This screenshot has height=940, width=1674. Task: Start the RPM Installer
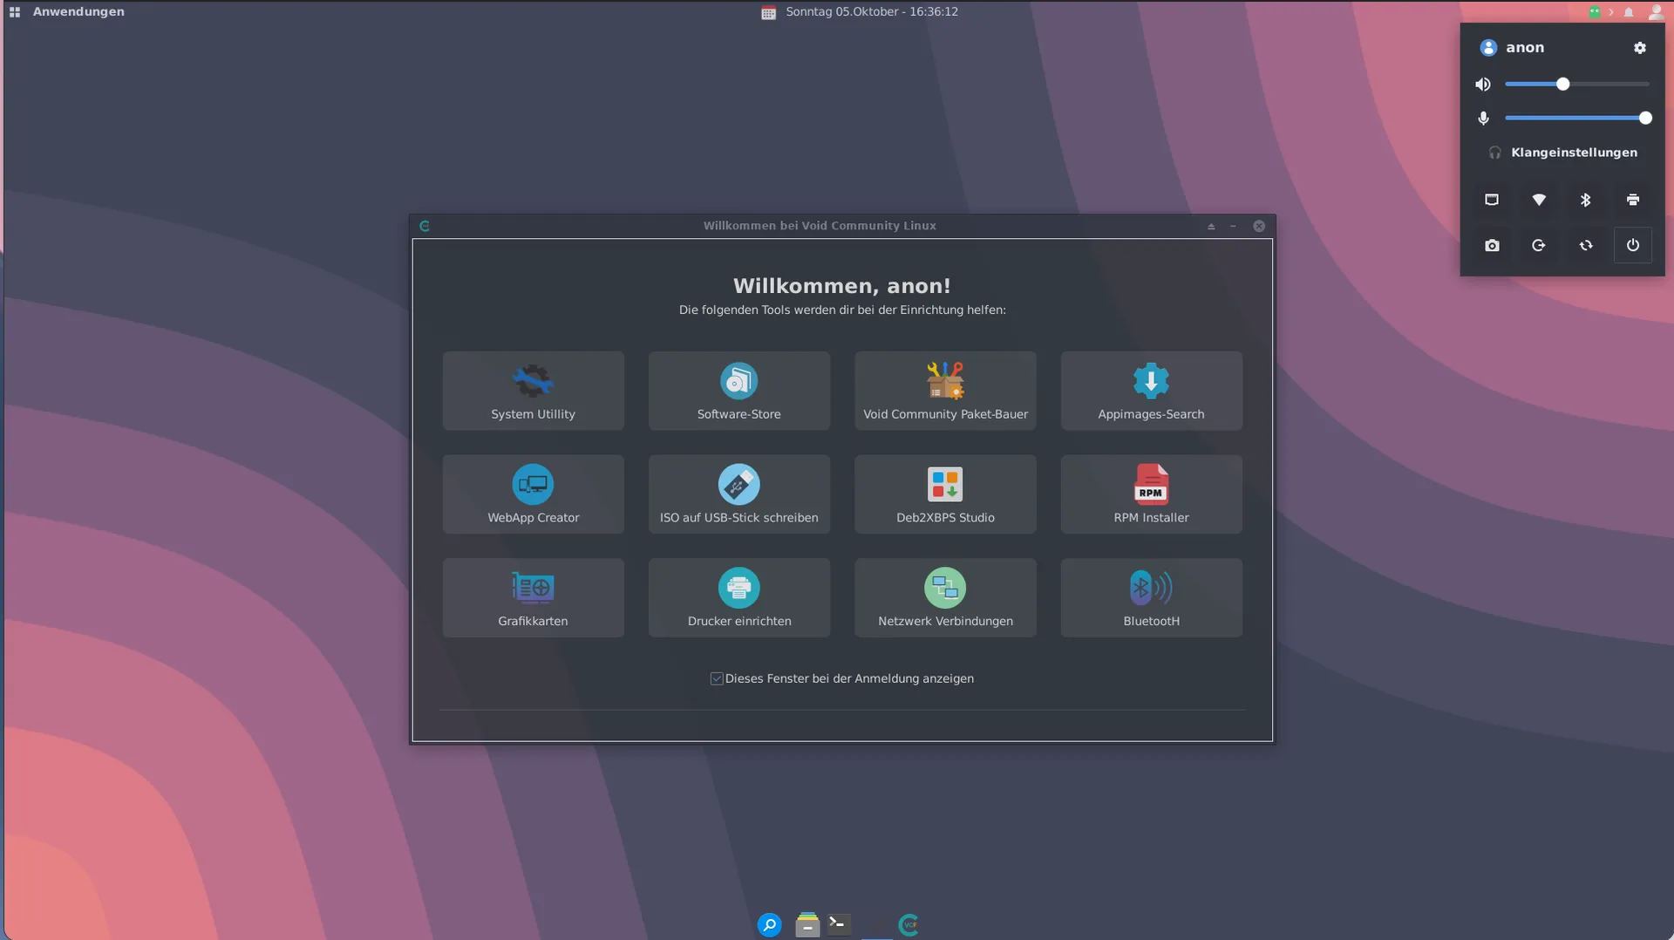point(1151,494)
